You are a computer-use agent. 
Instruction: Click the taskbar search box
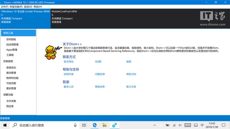(45, 125)
